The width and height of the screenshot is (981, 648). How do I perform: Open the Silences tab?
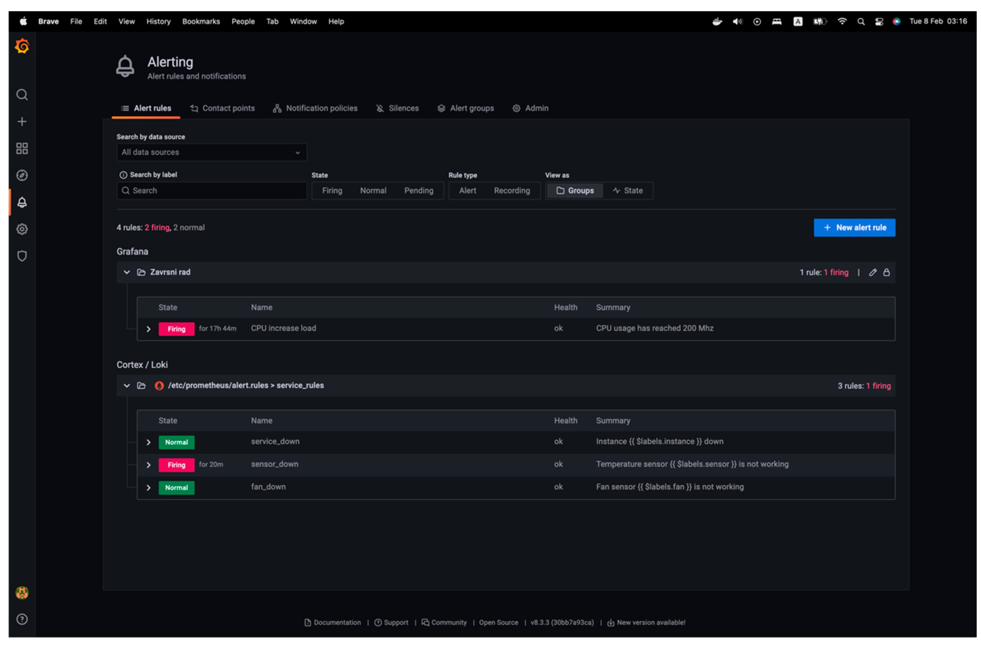397,108
